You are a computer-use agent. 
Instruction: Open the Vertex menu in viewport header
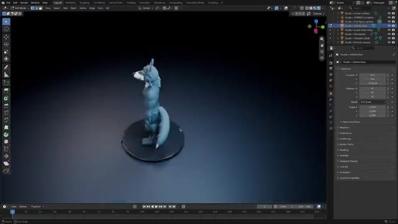point(83,8)
